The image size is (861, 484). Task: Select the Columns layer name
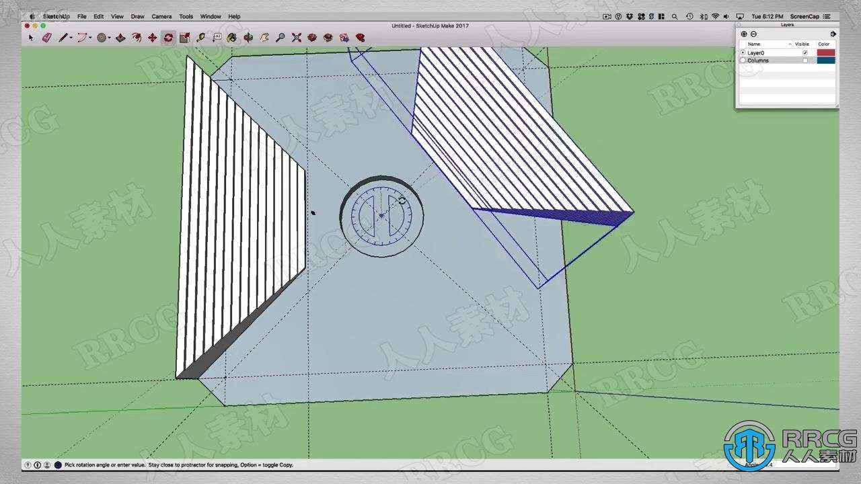pyautogui.click(x=758, y=61)
